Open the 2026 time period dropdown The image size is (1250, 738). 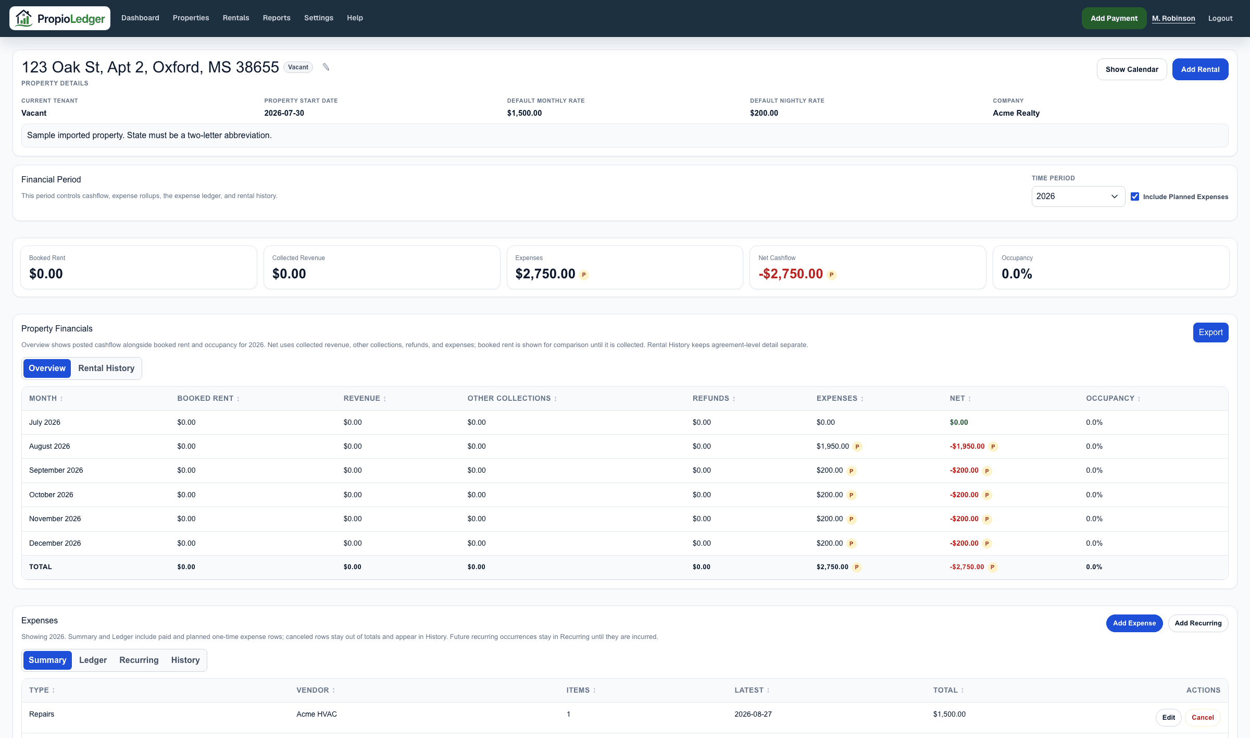coord(1078,196)
